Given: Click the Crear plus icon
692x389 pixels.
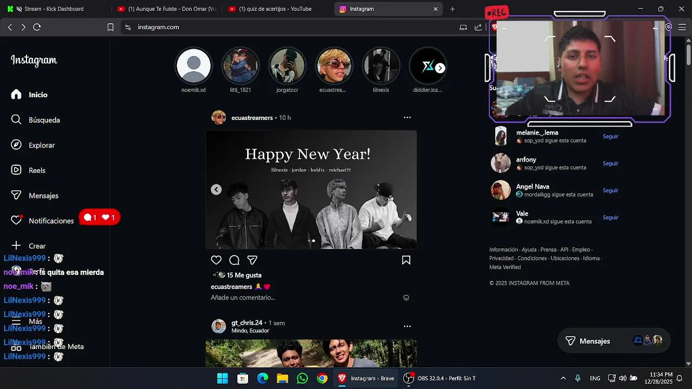Looking at the screenshot, I should tap(16, 246).
